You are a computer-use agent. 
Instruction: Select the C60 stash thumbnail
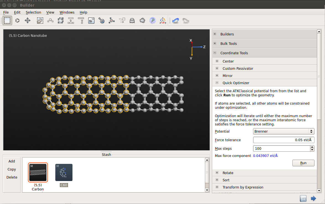64,172
